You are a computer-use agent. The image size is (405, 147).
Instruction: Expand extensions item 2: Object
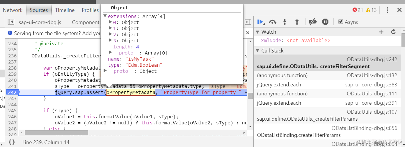(x=110, y=34)
